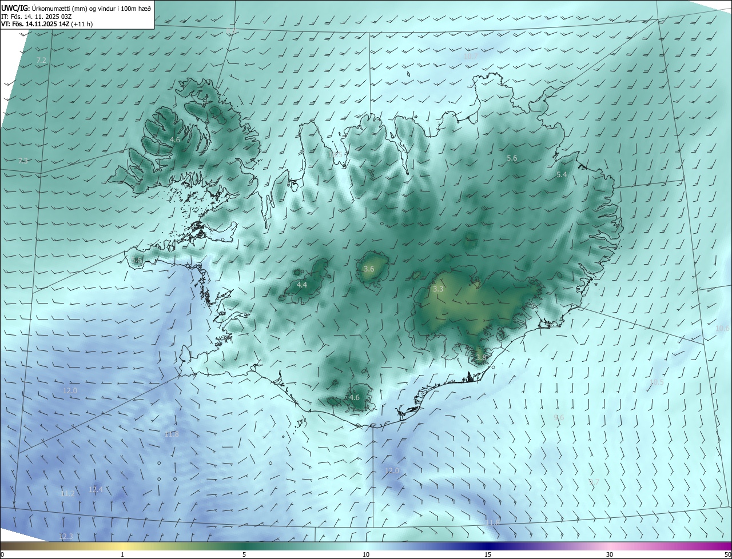732x559 pixels.
Task: Click the 10.7 value north of Iceland
Action: [x=470, y=57]
